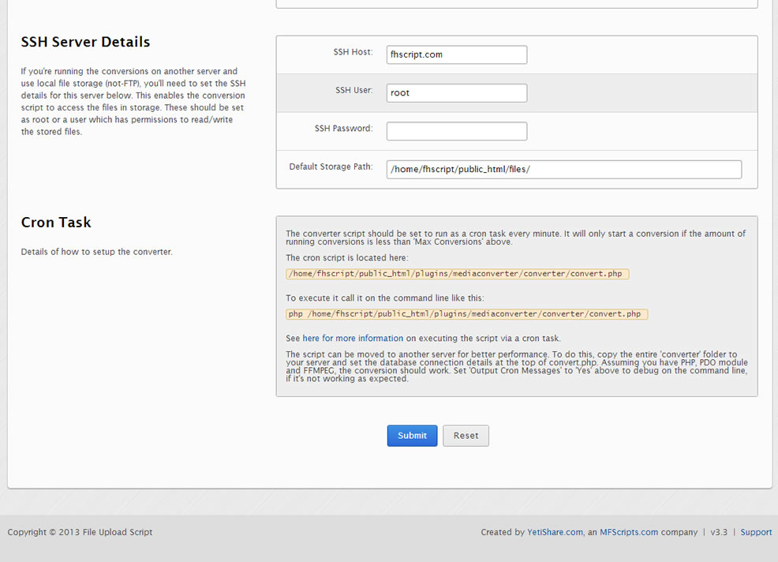This screenshot has width=778, height=562.
Task: Click the 'SSH Host:' label
Action: [x=353, y=51]
